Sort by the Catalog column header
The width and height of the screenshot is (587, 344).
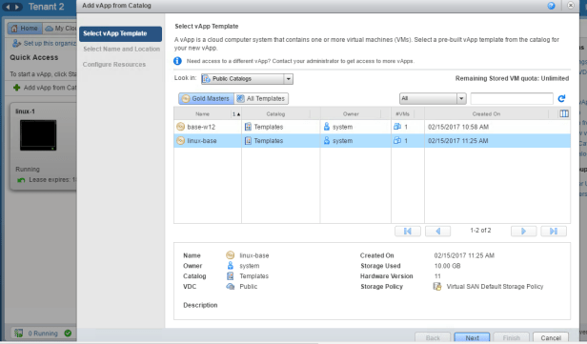275,113
